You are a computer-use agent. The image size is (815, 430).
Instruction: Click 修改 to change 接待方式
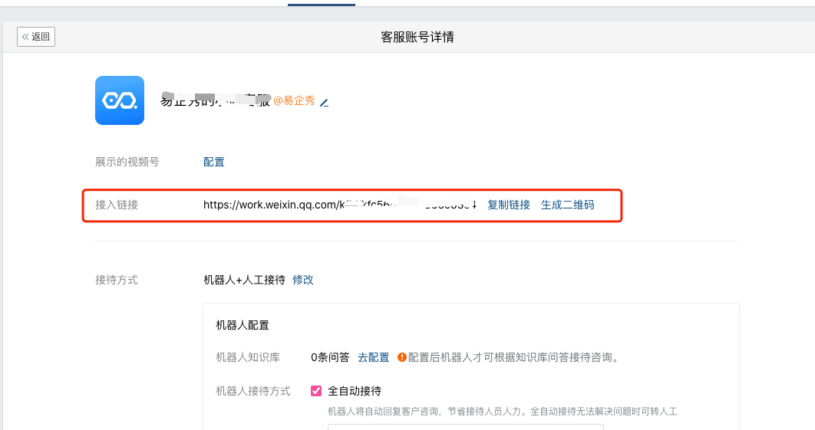point(303,280)
